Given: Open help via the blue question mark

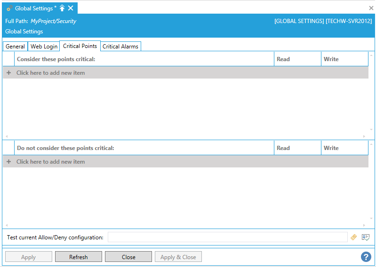Looking at the screenshot, I should click(x=366, y=257).
